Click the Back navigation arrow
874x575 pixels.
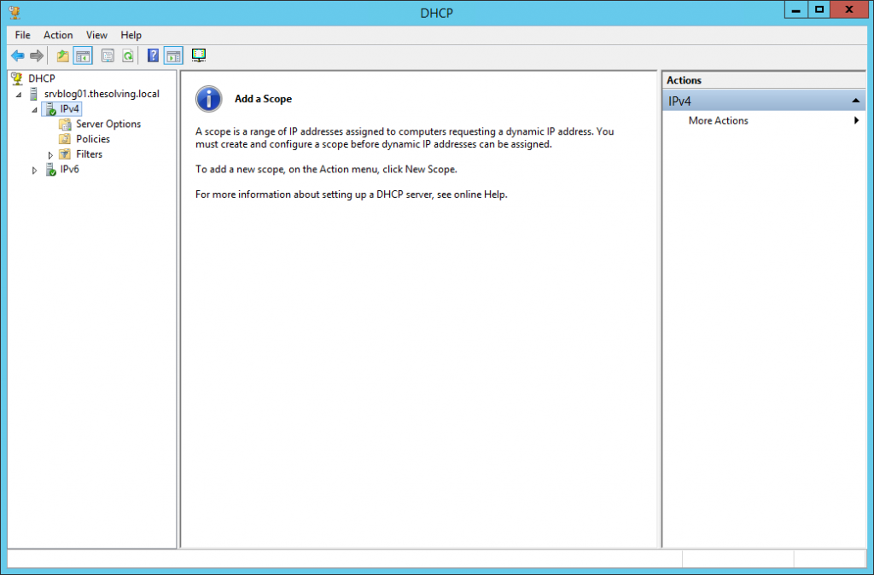tap(17, 55)
